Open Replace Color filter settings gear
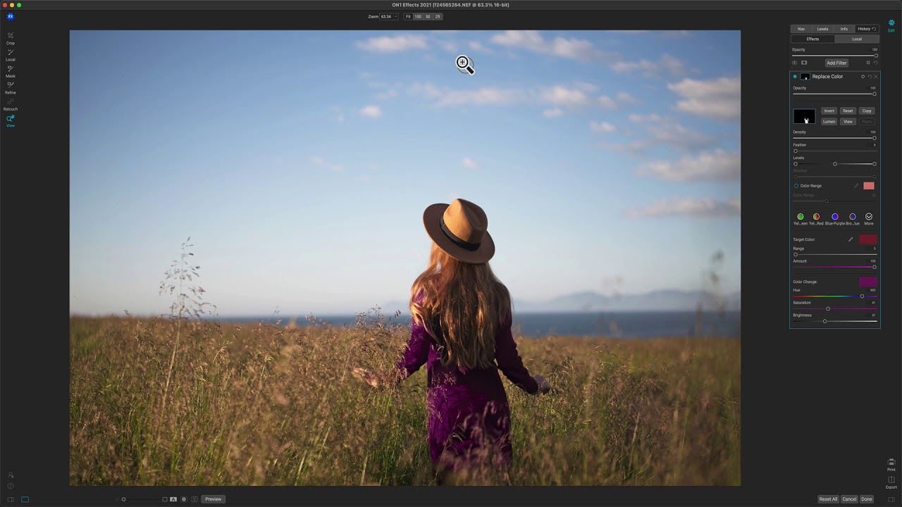The width and height of the screenshot is (902, 507). tap(863, 76)
